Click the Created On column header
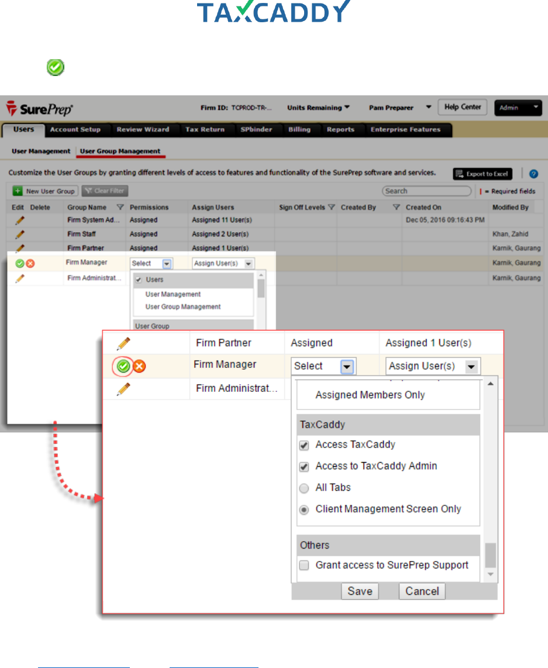This screenshot has height=668, width=548. coord(423,208)
